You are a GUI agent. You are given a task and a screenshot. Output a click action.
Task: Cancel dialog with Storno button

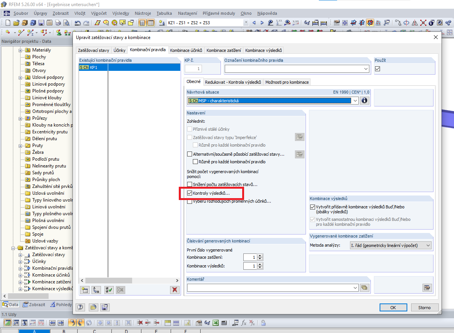coord(424,308)
